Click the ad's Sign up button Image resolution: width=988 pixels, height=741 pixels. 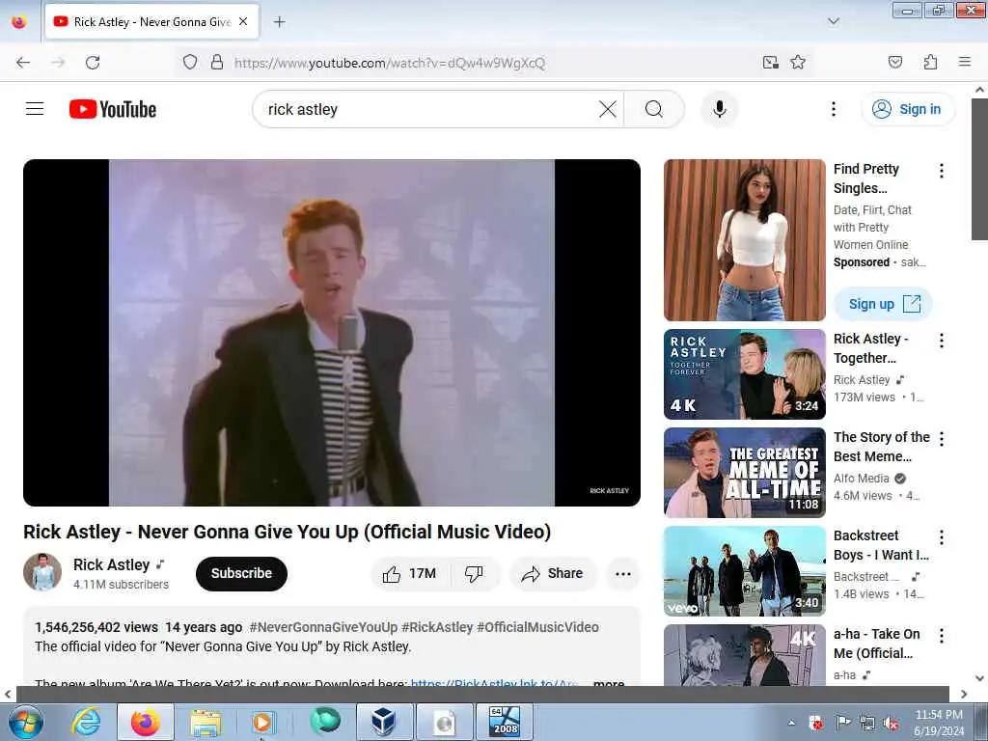[x=884, y=304]
